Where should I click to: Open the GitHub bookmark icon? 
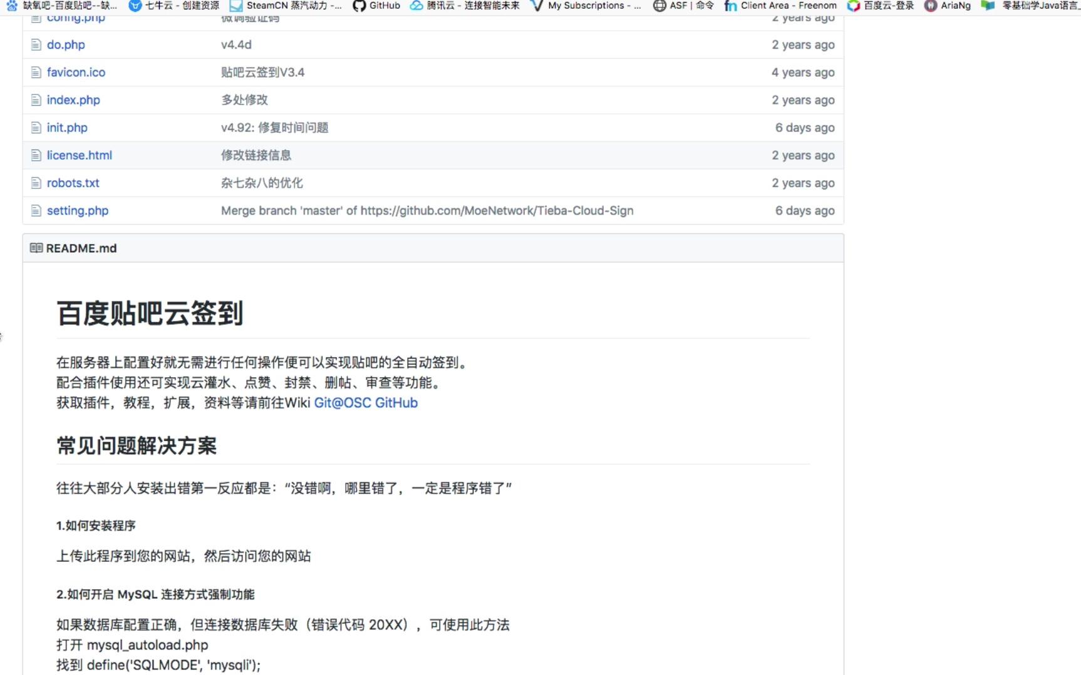tap(359, 6)
